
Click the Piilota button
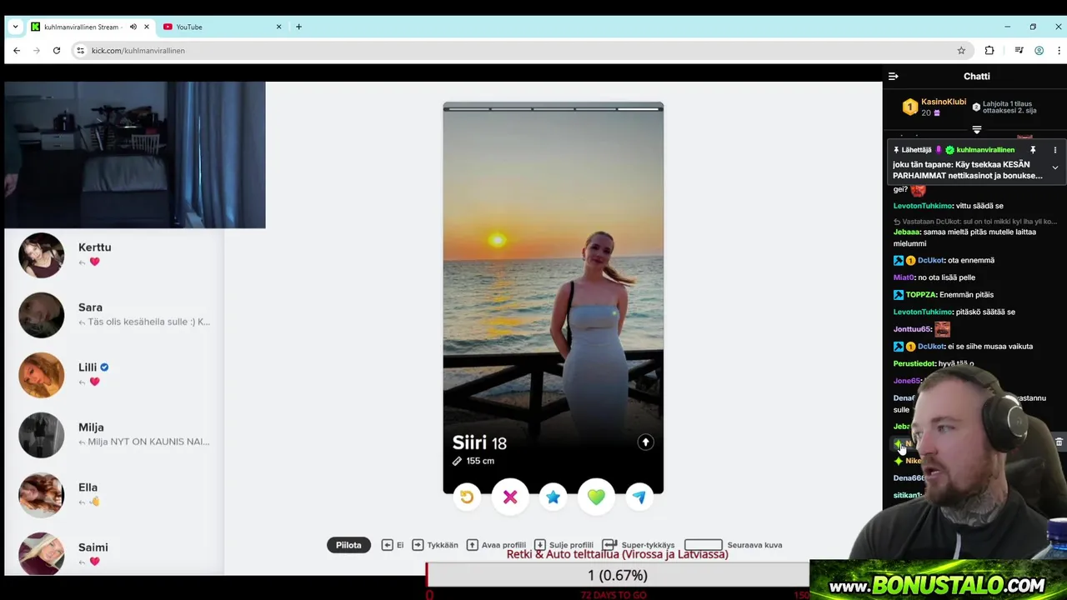(x=348, y=545)
